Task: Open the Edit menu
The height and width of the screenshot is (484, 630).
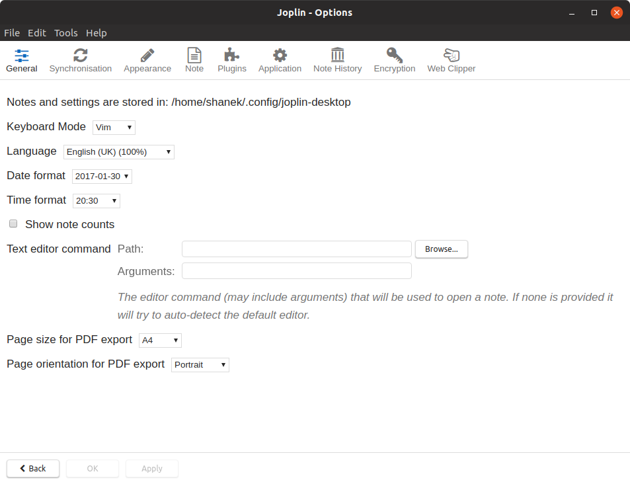Action: pyautogui.click(x=37, y=33)
